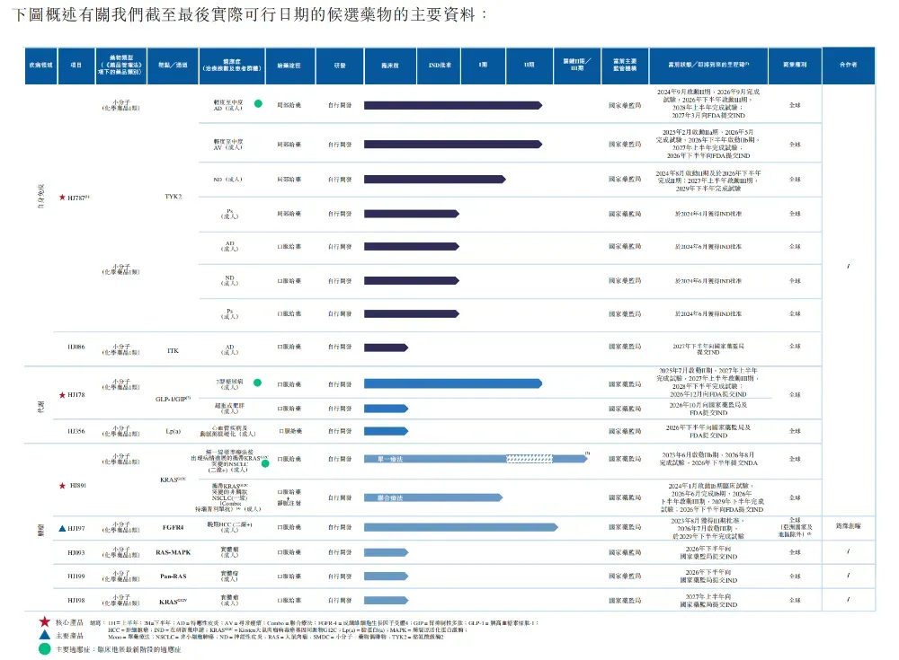Click the TYK2 target label
Viewport: 899px width, 660px height.
pyautogui.click(x=174, y=197)
